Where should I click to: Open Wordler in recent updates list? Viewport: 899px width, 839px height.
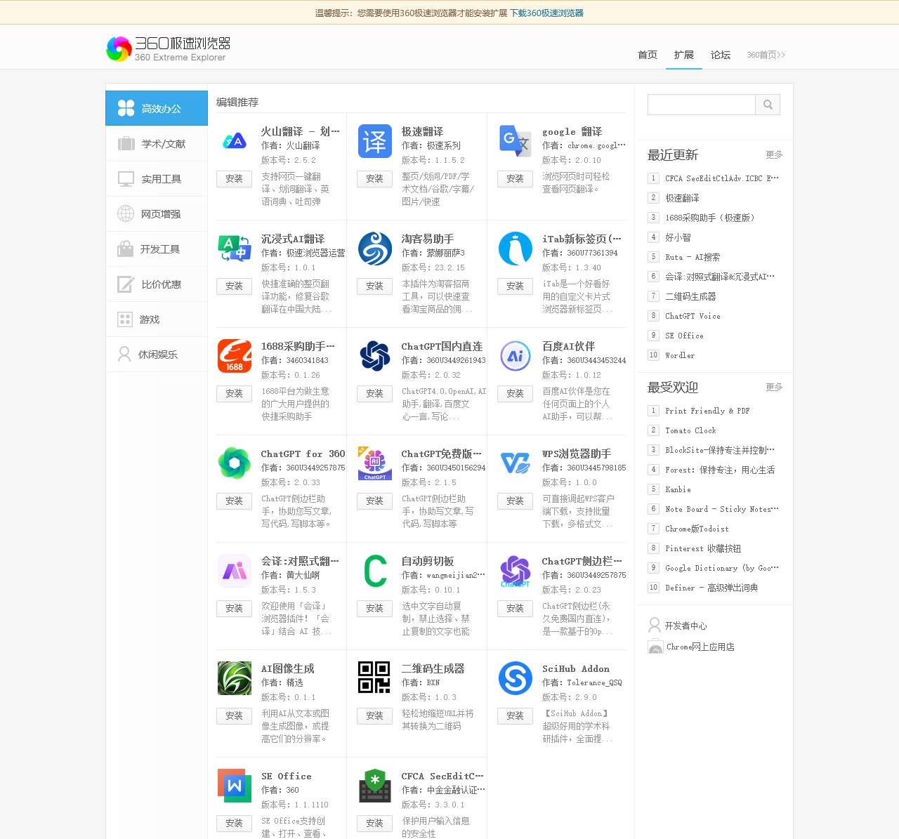[680, 355]
